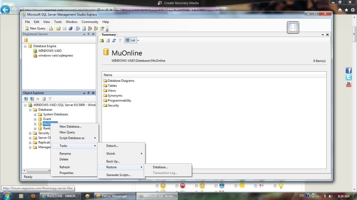Viewport: 357px width, 200px height.
Task: Select Generate Scripts... from Tasks submenu
Action: click(x=118, y=175)
